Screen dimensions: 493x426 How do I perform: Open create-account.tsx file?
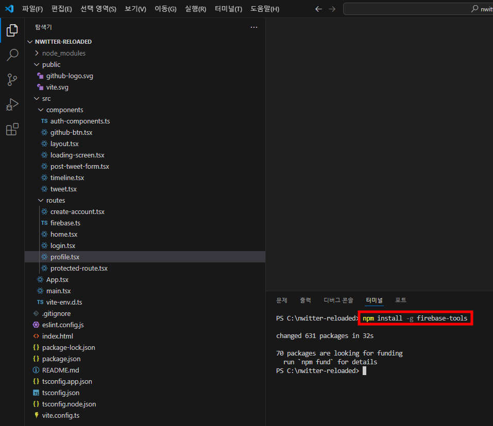click(x=145, y=211)
